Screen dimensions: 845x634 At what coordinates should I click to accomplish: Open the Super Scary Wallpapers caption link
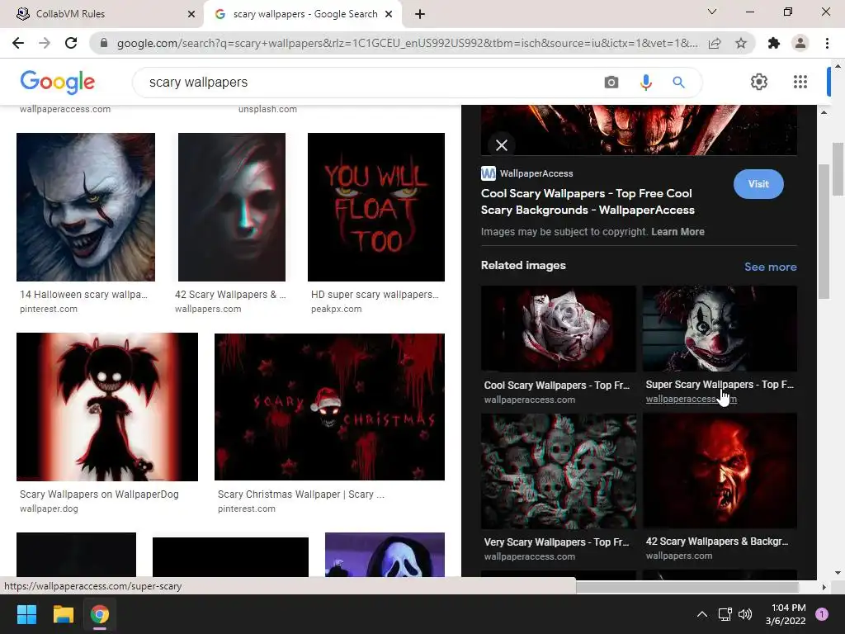[720, 385]
